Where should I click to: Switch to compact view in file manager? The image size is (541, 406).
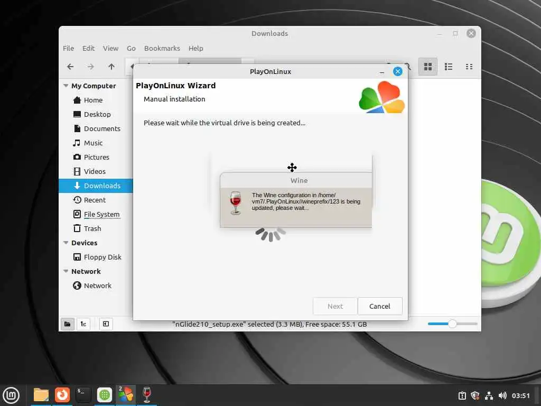(469, 67)
